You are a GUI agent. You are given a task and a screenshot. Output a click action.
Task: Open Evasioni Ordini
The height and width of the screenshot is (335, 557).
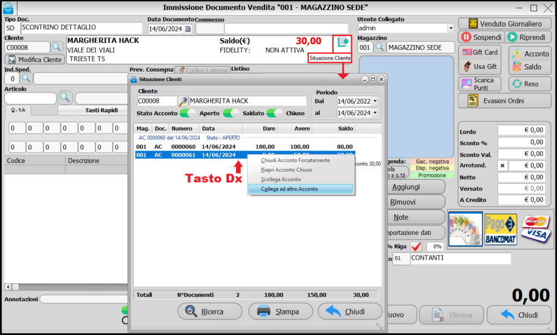tap(504, 101)
